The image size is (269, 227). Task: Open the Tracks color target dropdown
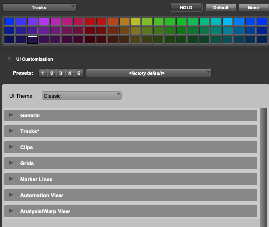[40, 8]
